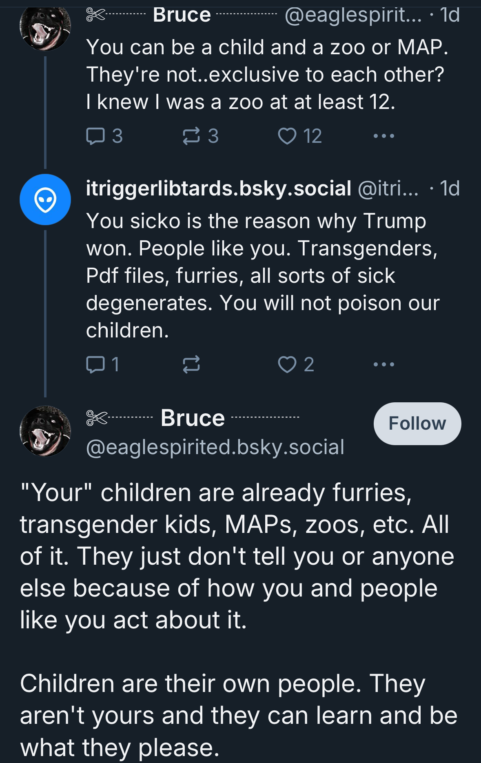Click the Bruce name on the top post
Screen dimensions: 481x763
182,16
